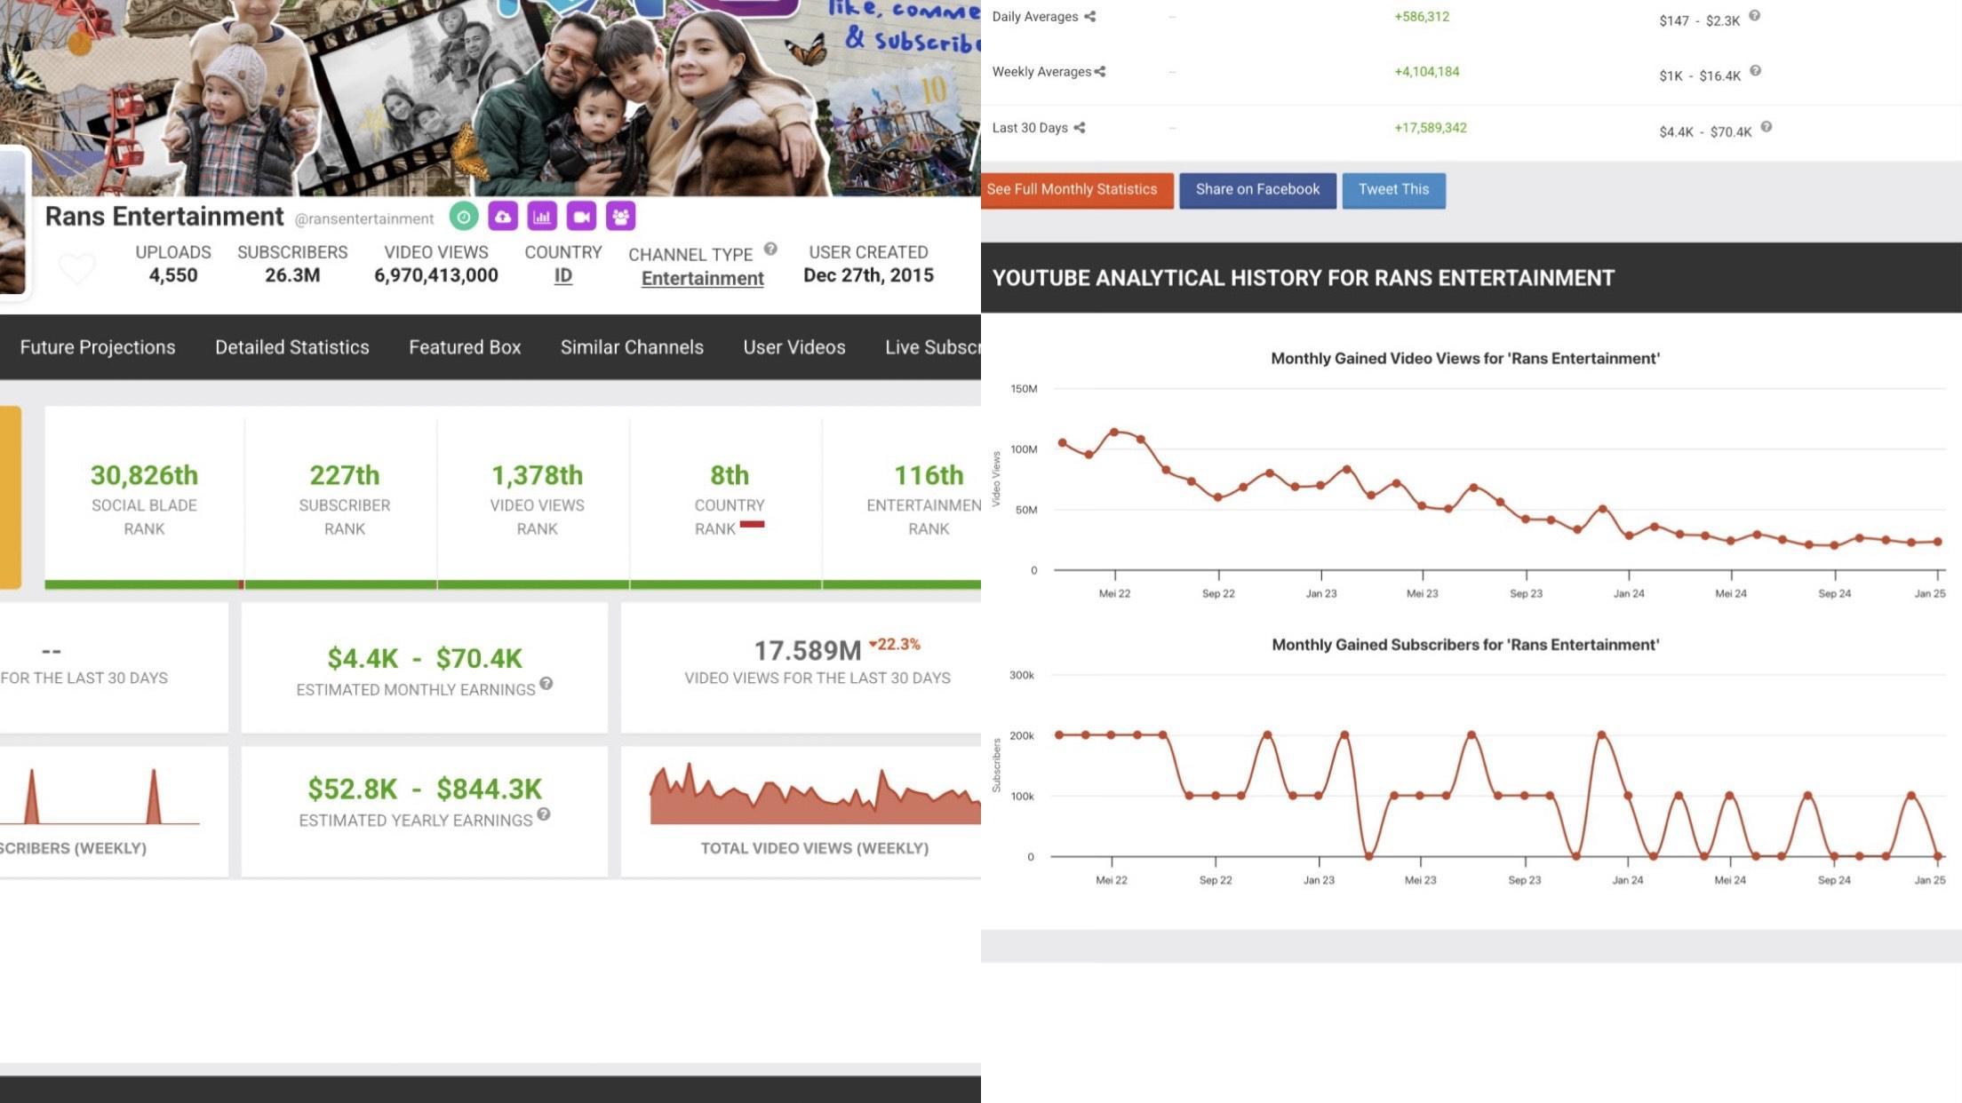Open the Future Projections tab
Image resolution: width=1962 pixels, height=1103 pixels.
(98, 347)
